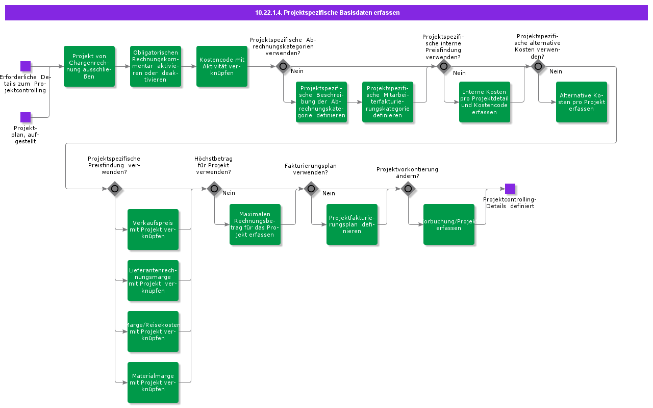Click the end event 'Projektcontrolling-Details definiert'
Screen dimensions: 653x408
(x=510, y=189)
